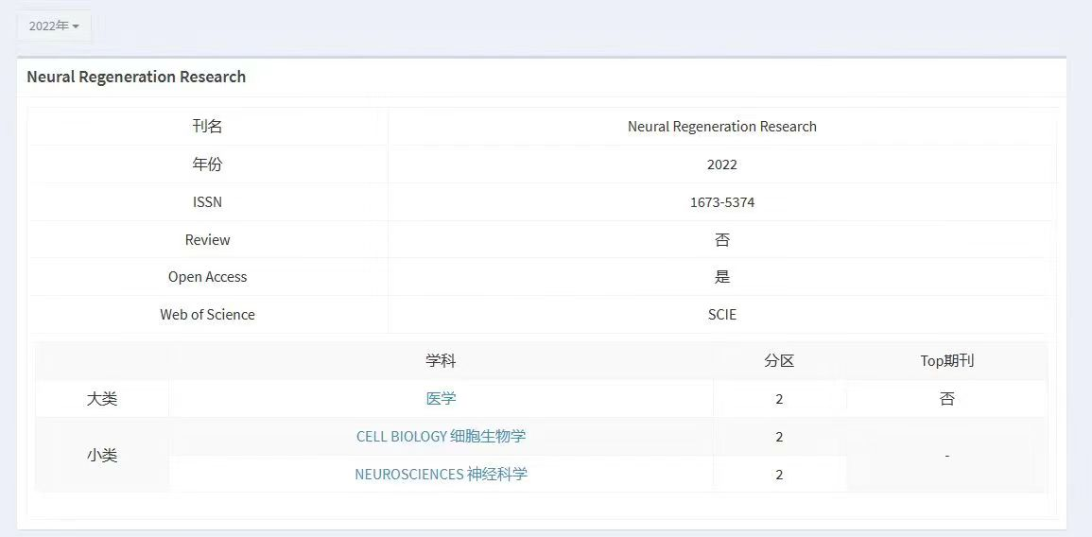This screenshot has height=537, width=1092.
Task: Click the Top期刊 value 否 in 医学 row
Action: tap(947, 399)
